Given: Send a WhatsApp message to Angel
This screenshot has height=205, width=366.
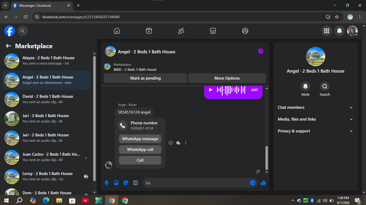Looking at the screenshot, I should [140, 139].
